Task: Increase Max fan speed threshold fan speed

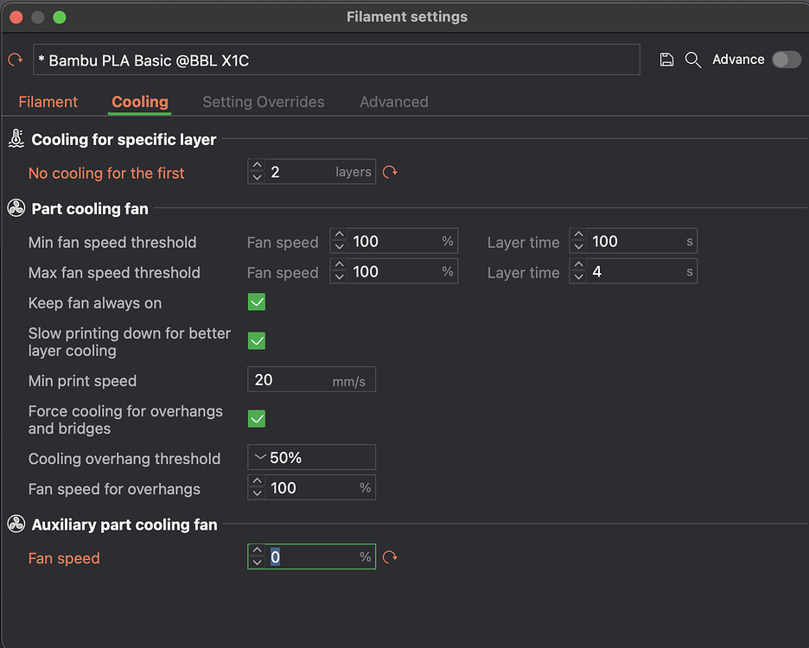Action: (x=339, y=265)
